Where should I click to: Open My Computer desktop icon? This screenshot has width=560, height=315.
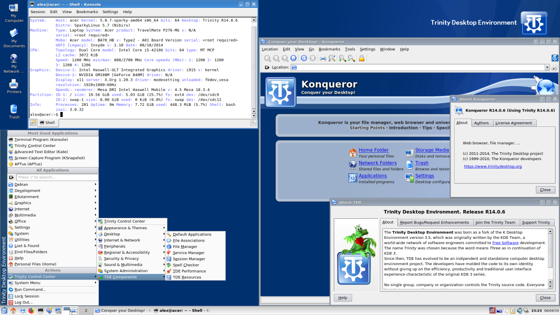14,13
